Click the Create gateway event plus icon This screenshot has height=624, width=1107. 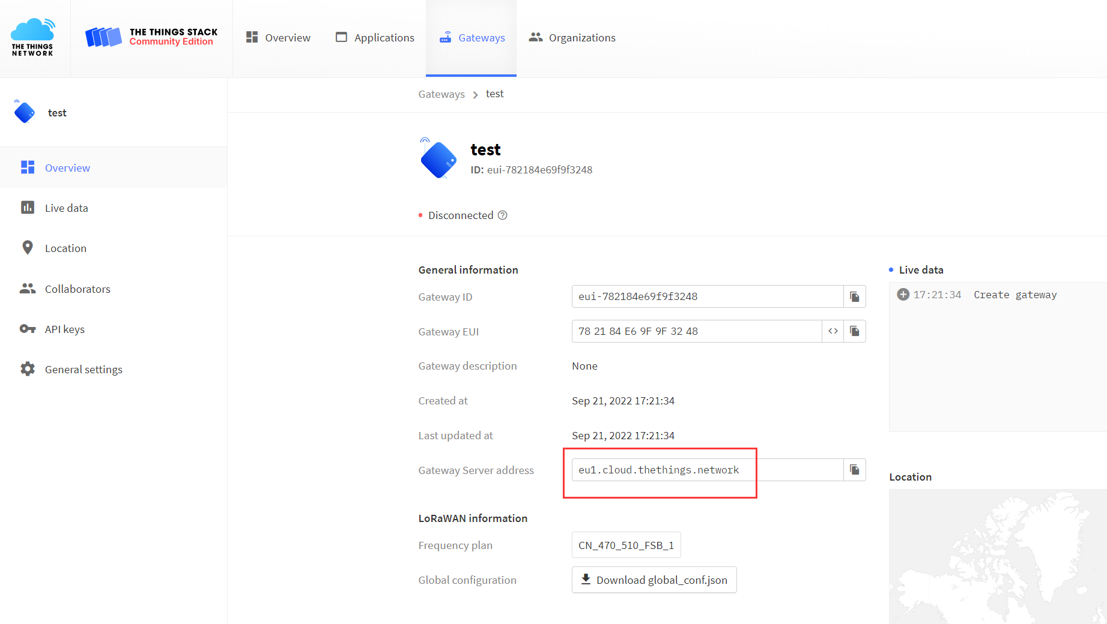pos(903,295)
